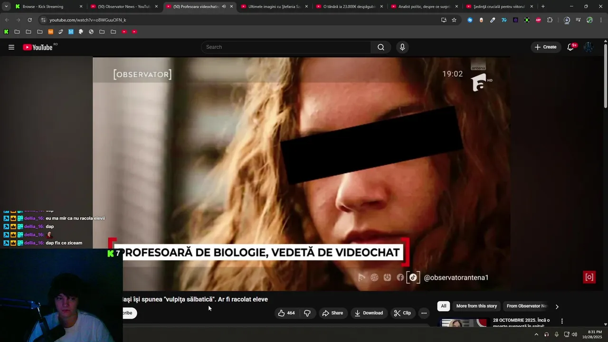Screen dimensions: 608x342
Task: Open the tab search dropdown arrow
Action: [6, 7]
